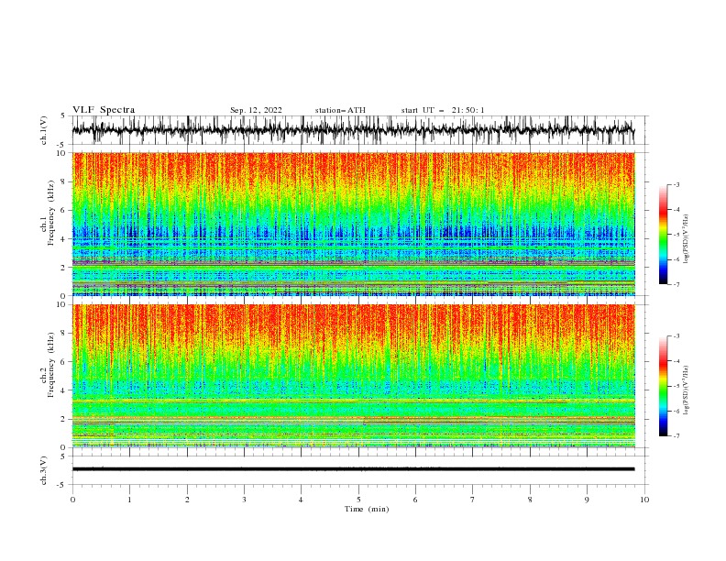This screenshot has width=726, height=561.
Task: Click the ch.1 spectrogram panel
Action: [x=353, y=224]
